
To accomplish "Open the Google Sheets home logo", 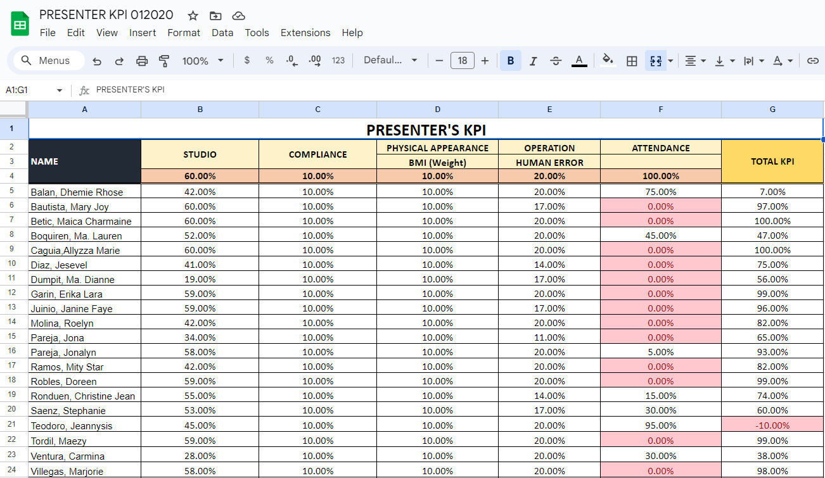I will [20, 24].
